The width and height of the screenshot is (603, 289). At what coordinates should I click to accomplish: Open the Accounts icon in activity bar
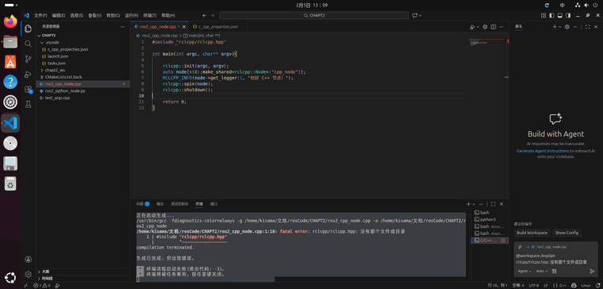click(x=28, y=259)
